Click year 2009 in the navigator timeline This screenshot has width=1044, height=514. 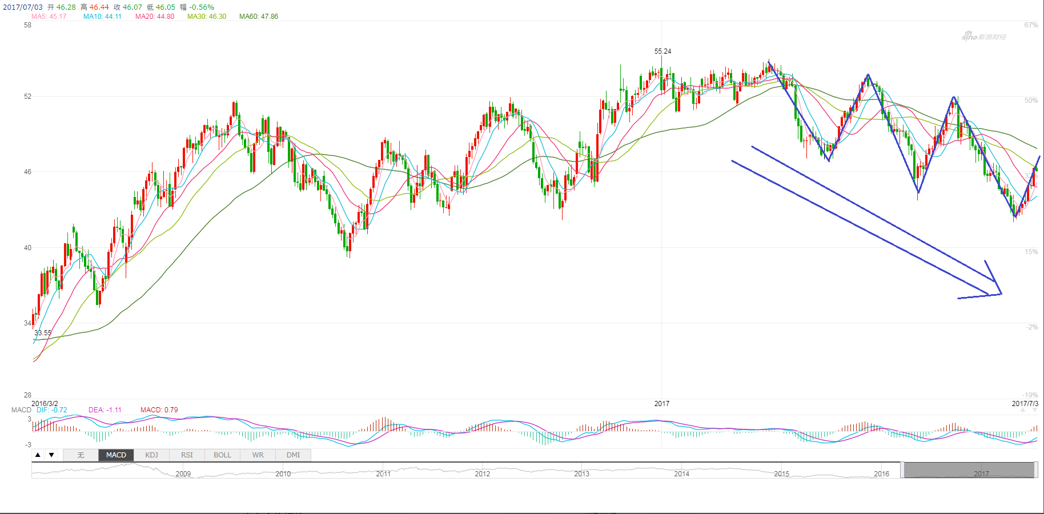[x=183, y=474]
